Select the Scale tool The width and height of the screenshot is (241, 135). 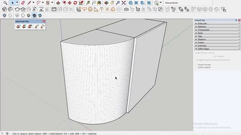coord(81,3)
